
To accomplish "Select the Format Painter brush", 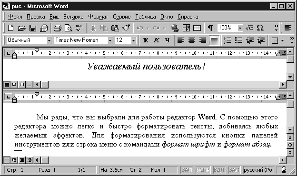I will [126, 28].
